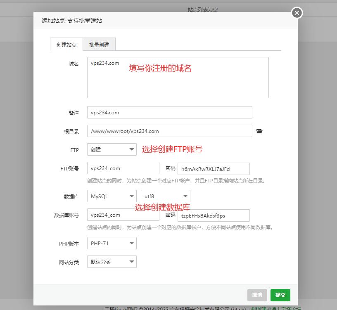Click the 提交 submit button
The width and height of the screenshot is (337, 310).
pyautogui.click(x=280, y=295)
